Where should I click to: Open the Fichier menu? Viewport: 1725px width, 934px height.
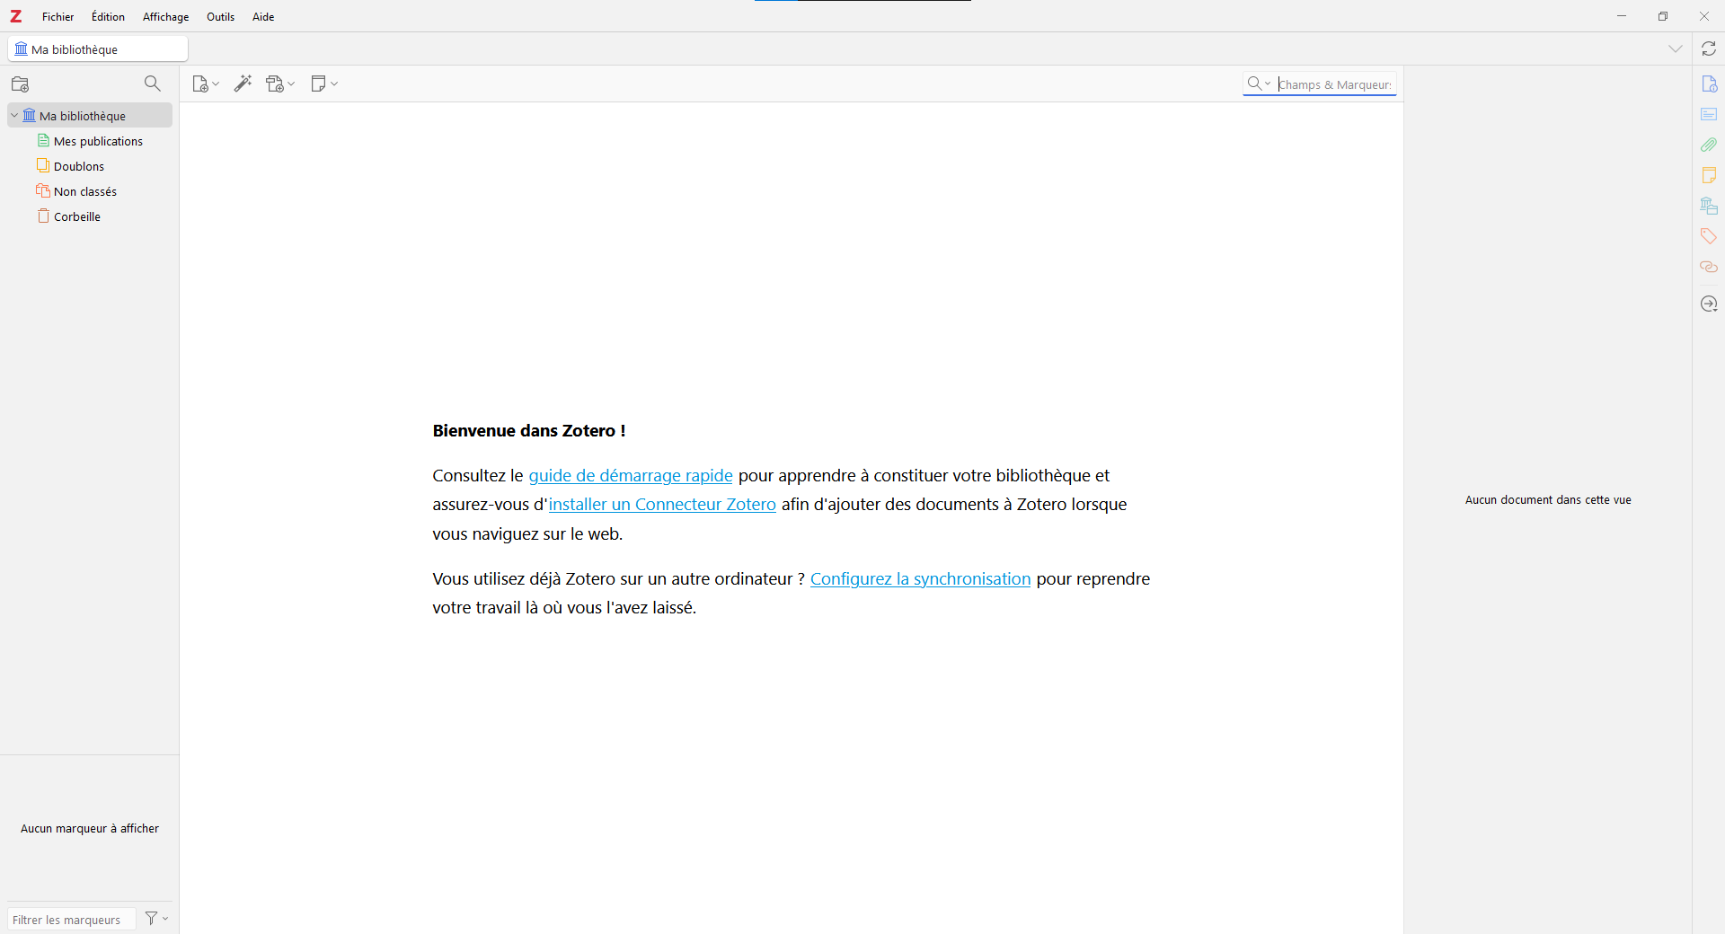(57, 17)
